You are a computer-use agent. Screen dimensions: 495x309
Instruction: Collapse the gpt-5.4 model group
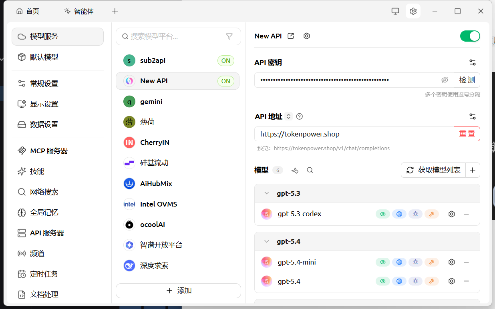point(267,242)
